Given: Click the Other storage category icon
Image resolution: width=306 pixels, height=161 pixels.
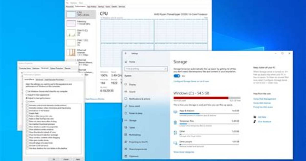Looking at the screenshot, I should [x=175, y=133].
